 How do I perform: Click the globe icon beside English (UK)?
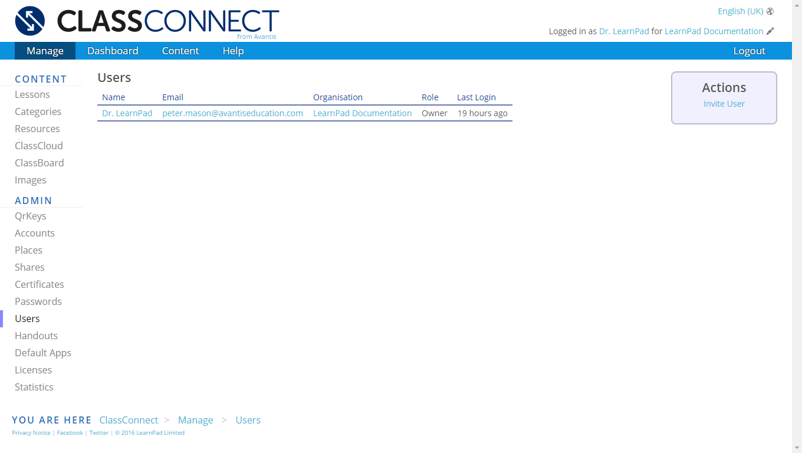pos(770,11)
